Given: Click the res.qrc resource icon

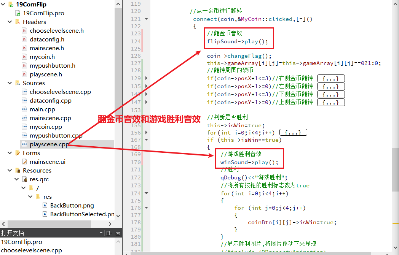Looking at the screenshot, I should point(25,179).
